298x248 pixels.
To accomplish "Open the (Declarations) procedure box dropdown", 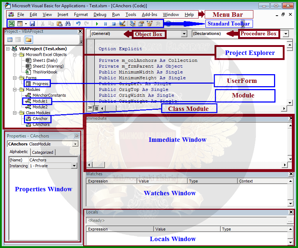I will [x=285, y=33].
